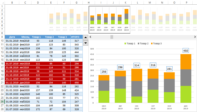Select the data label 450 on chart
197x112 pixels.
186,51
